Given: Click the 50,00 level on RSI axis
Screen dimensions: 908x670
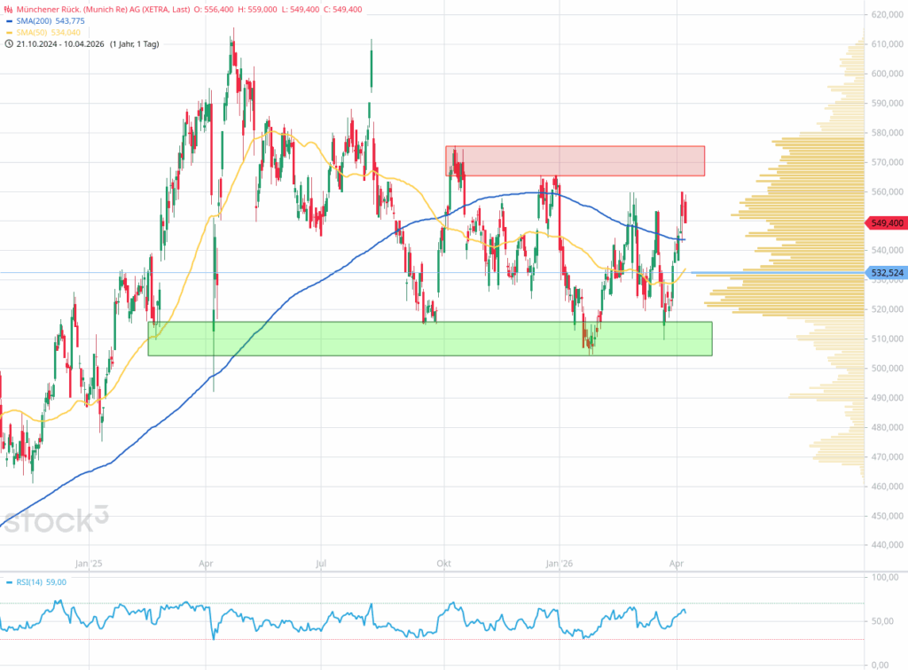Looking at the screenshot, I should (x=883, y=621).
